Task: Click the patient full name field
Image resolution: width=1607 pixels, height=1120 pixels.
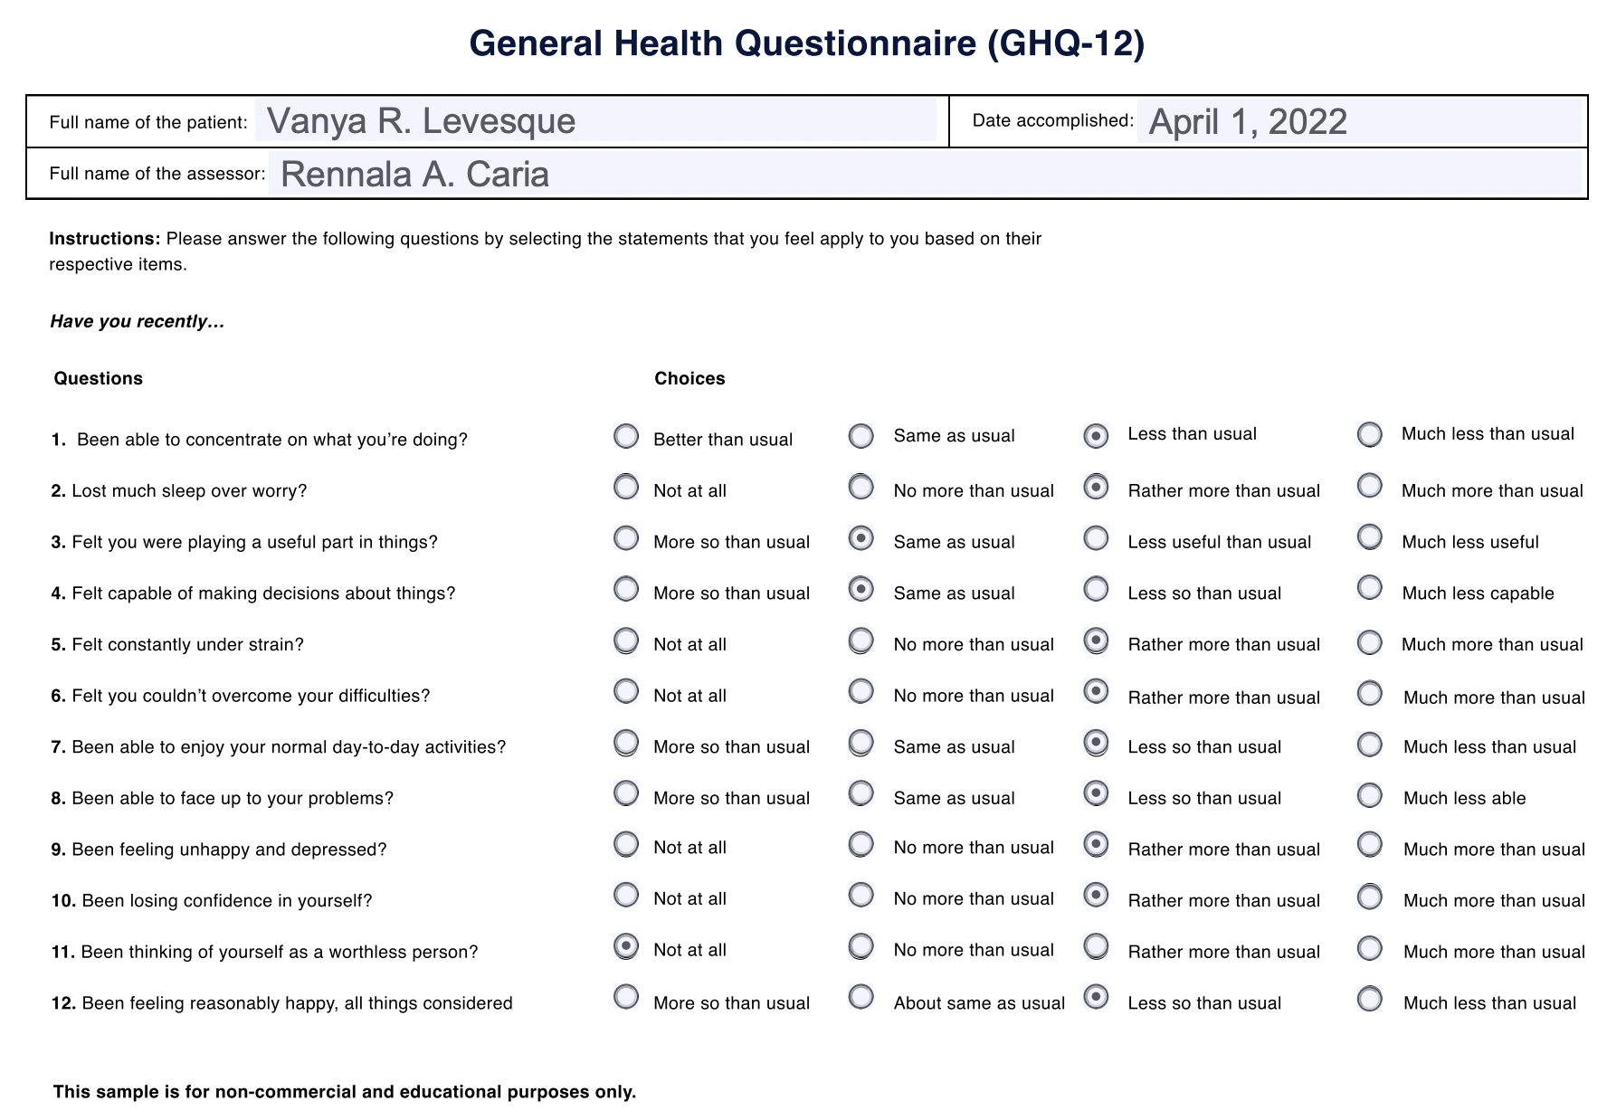Action: pyautogui.click(x=597, y=121)
